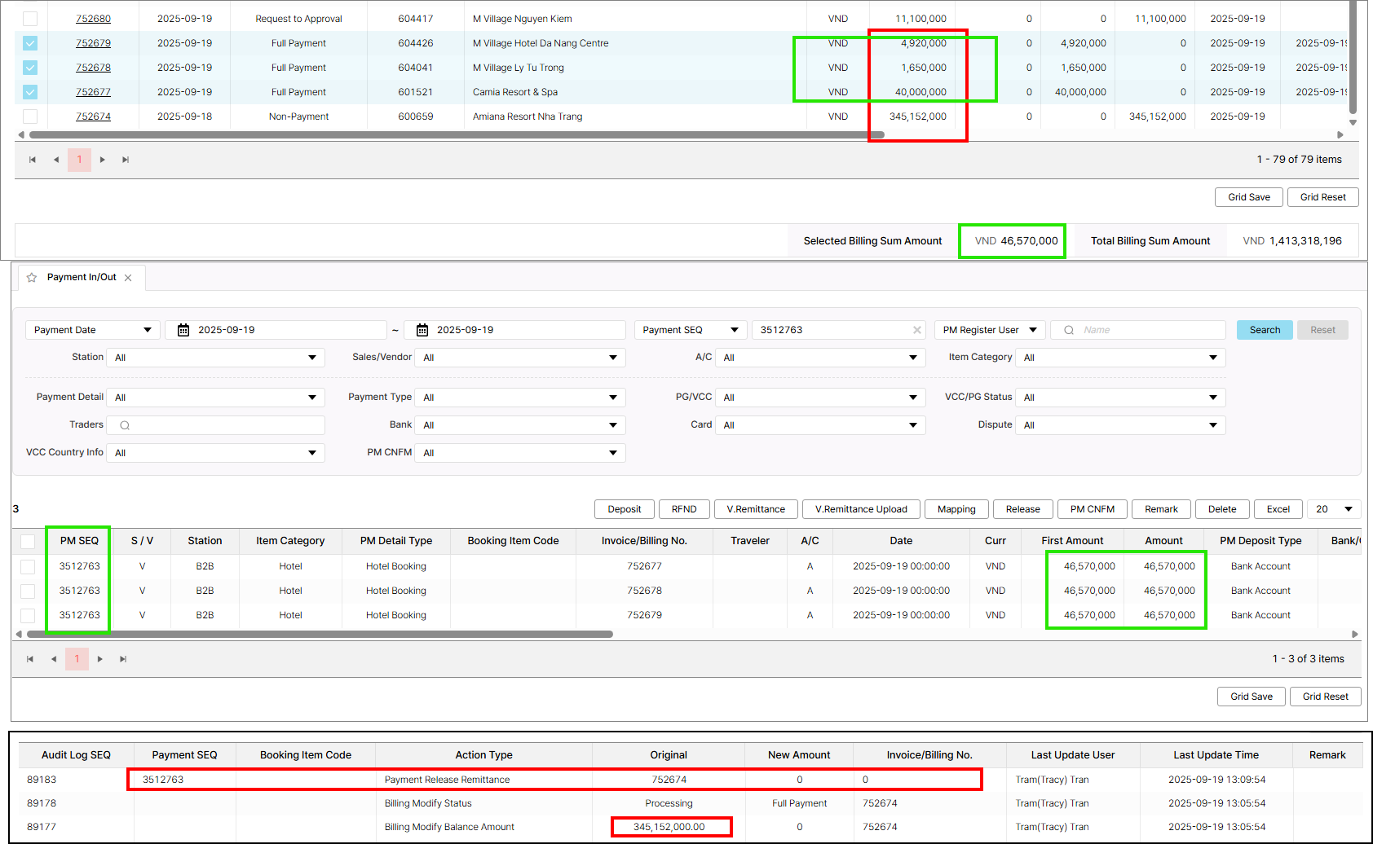Clear the Payment SEQ value 3512763
Screen dimensions: 1373x844
(917, 330)
